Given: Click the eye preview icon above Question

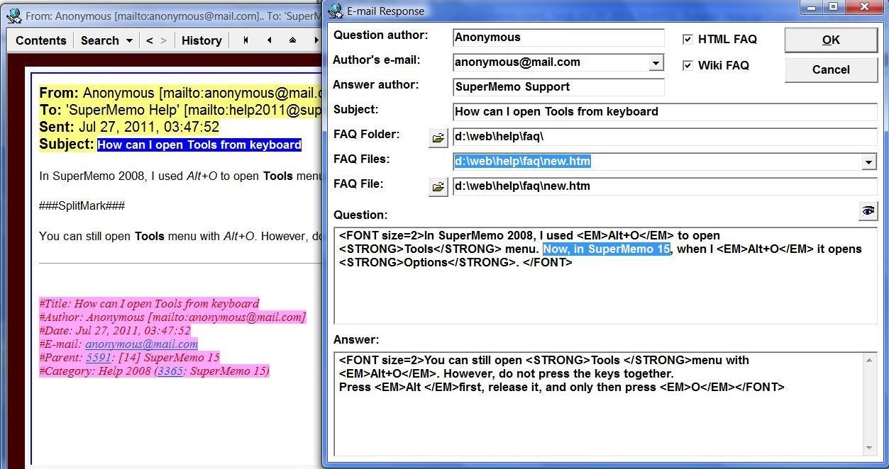Looking at the screenshot, I should click(x=867, y=211).
